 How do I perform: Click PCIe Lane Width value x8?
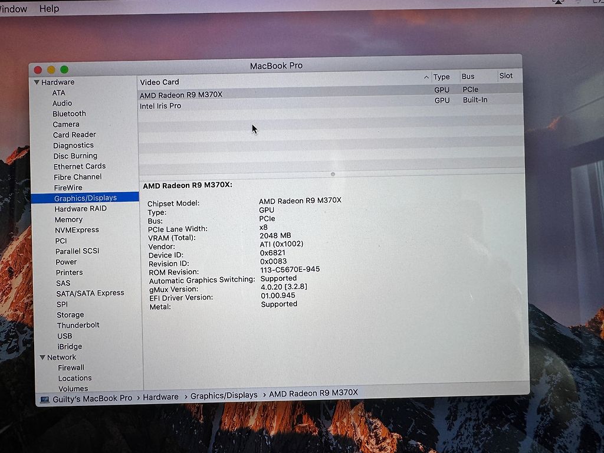point(264,227)
